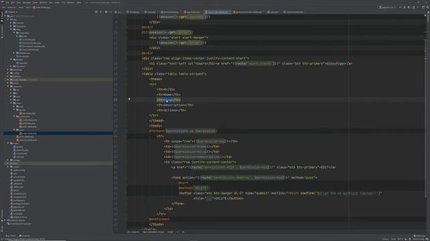
Task: Click the caret line:column indicator in status bar
Action: pos(393,239)
